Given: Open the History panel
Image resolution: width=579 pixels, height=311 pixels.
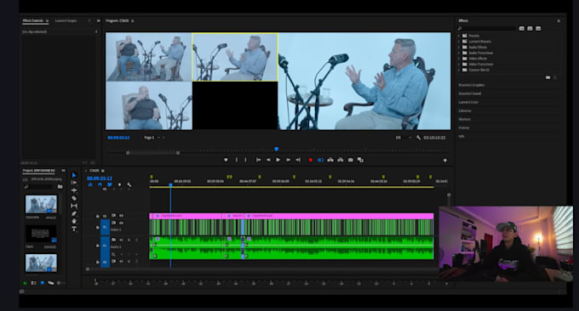Looking at the screenshot, I should (464, 127).
